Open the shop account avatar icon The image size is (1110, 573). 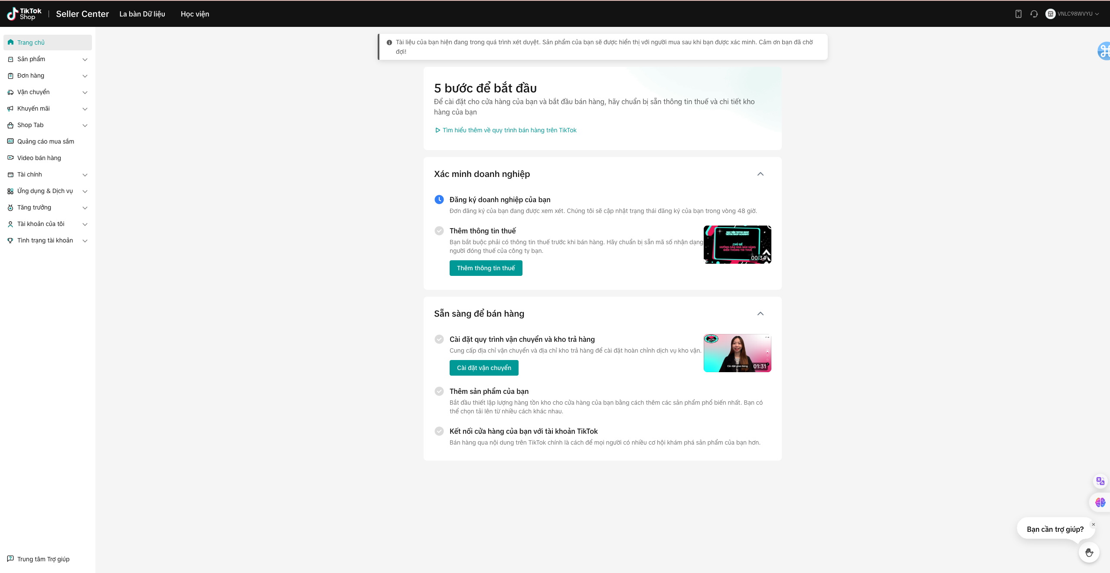click(x=1050, y=14)
